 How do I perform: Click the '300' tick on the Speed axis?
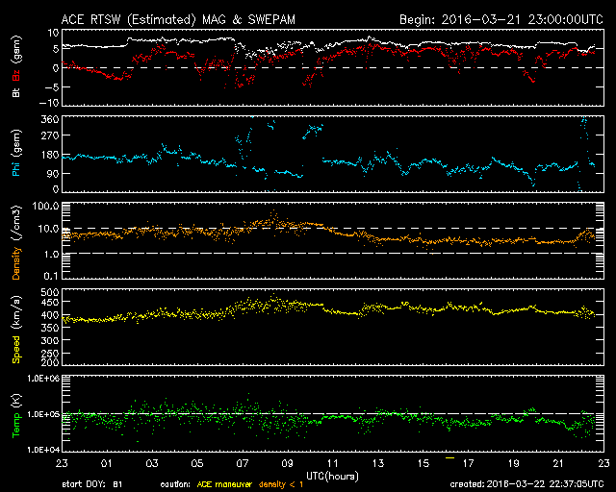50,340
